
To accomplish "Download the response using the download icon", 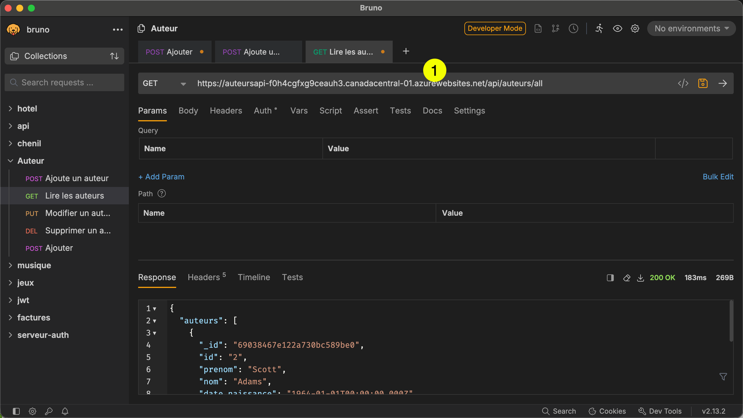I will click(641, 278).
